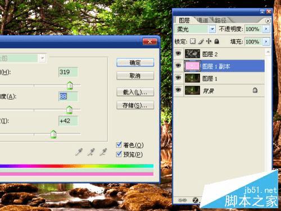This screenshot has width=281, height=211.
Task: Switch to the 通道 tab
Action: pyautogui.click(x=202, y=20)
